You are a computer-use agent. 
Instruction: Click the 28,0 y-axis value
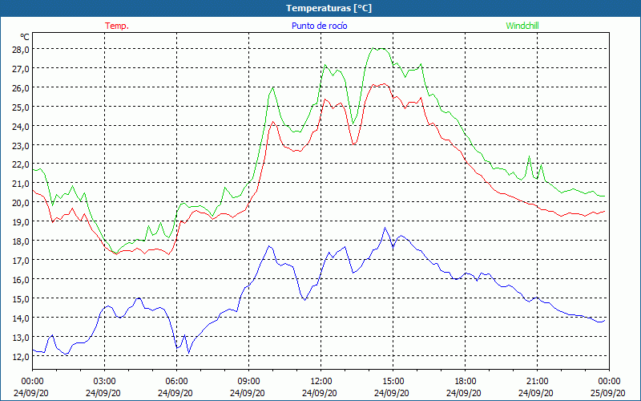coord(21,50)
